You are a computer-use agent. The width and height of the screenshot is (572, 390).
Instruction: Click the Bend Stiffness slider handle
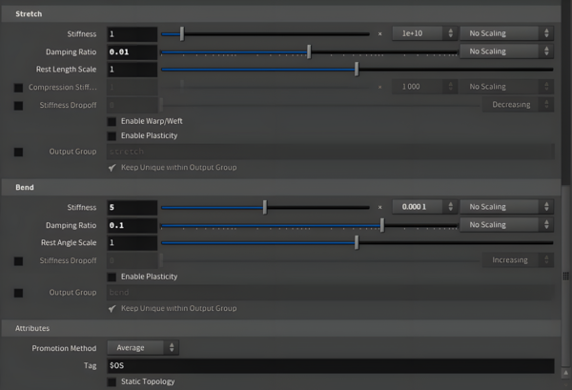[x=265, y=207]
